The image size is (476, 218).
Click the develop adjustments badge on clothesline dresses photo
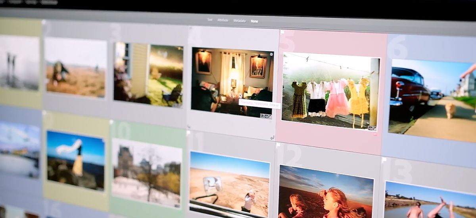click(374, 128)
